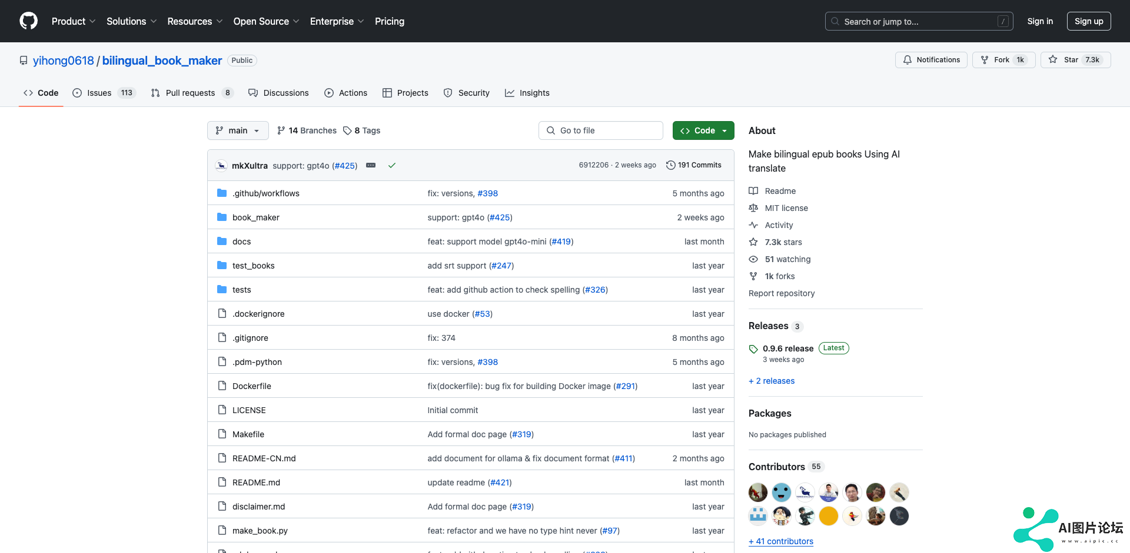Click the + 2 releases link
The height and width of the screenshot is (553, 1130).
tap(772, 381)
